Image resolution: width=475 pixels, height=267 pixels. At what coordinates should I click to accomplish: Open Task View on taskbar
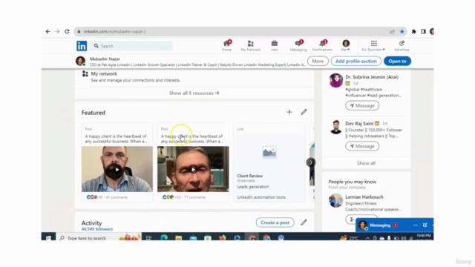pos(148,238)
